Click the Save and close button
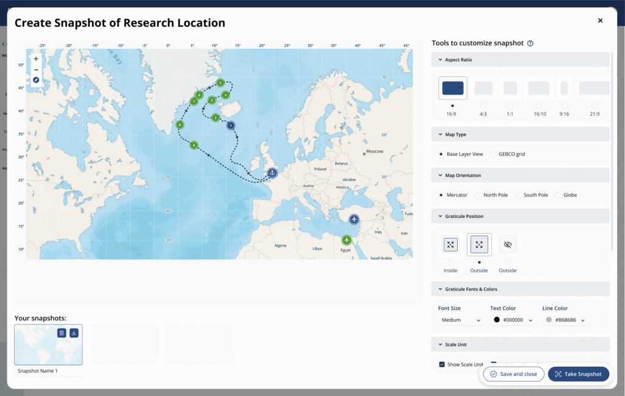625x396 pixels. coord(513,374)
